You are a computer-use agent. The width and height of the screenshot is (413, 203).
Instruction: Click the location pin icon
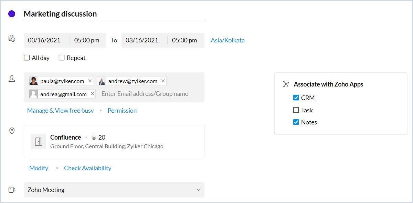[12, 131]
